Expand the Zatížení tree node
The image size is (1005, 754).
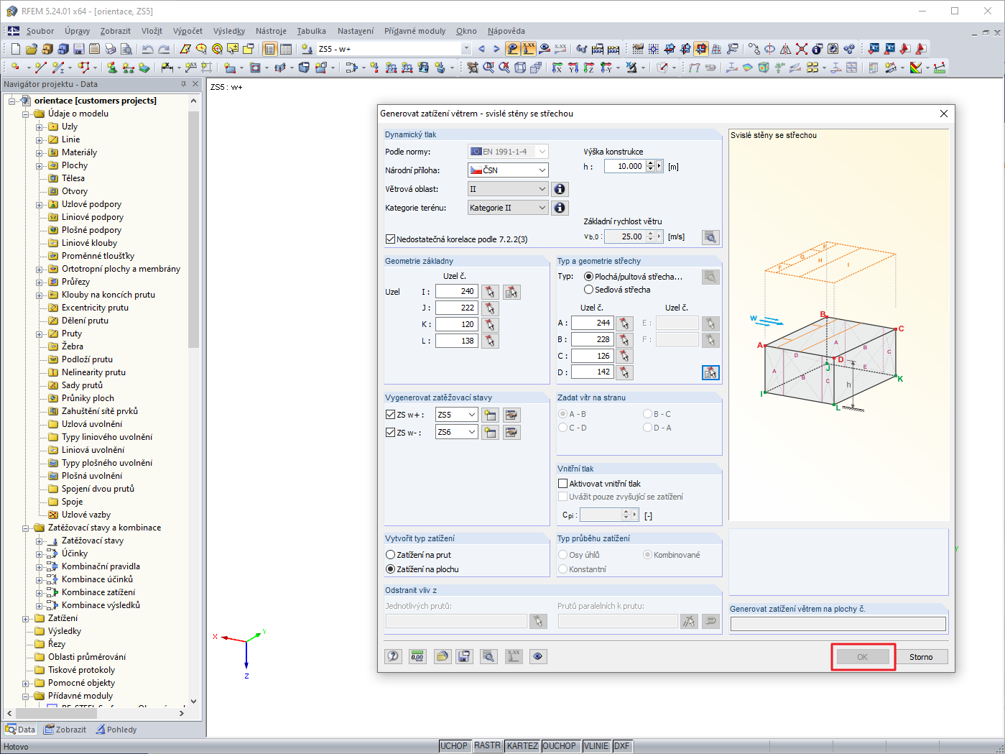(26, 619)
